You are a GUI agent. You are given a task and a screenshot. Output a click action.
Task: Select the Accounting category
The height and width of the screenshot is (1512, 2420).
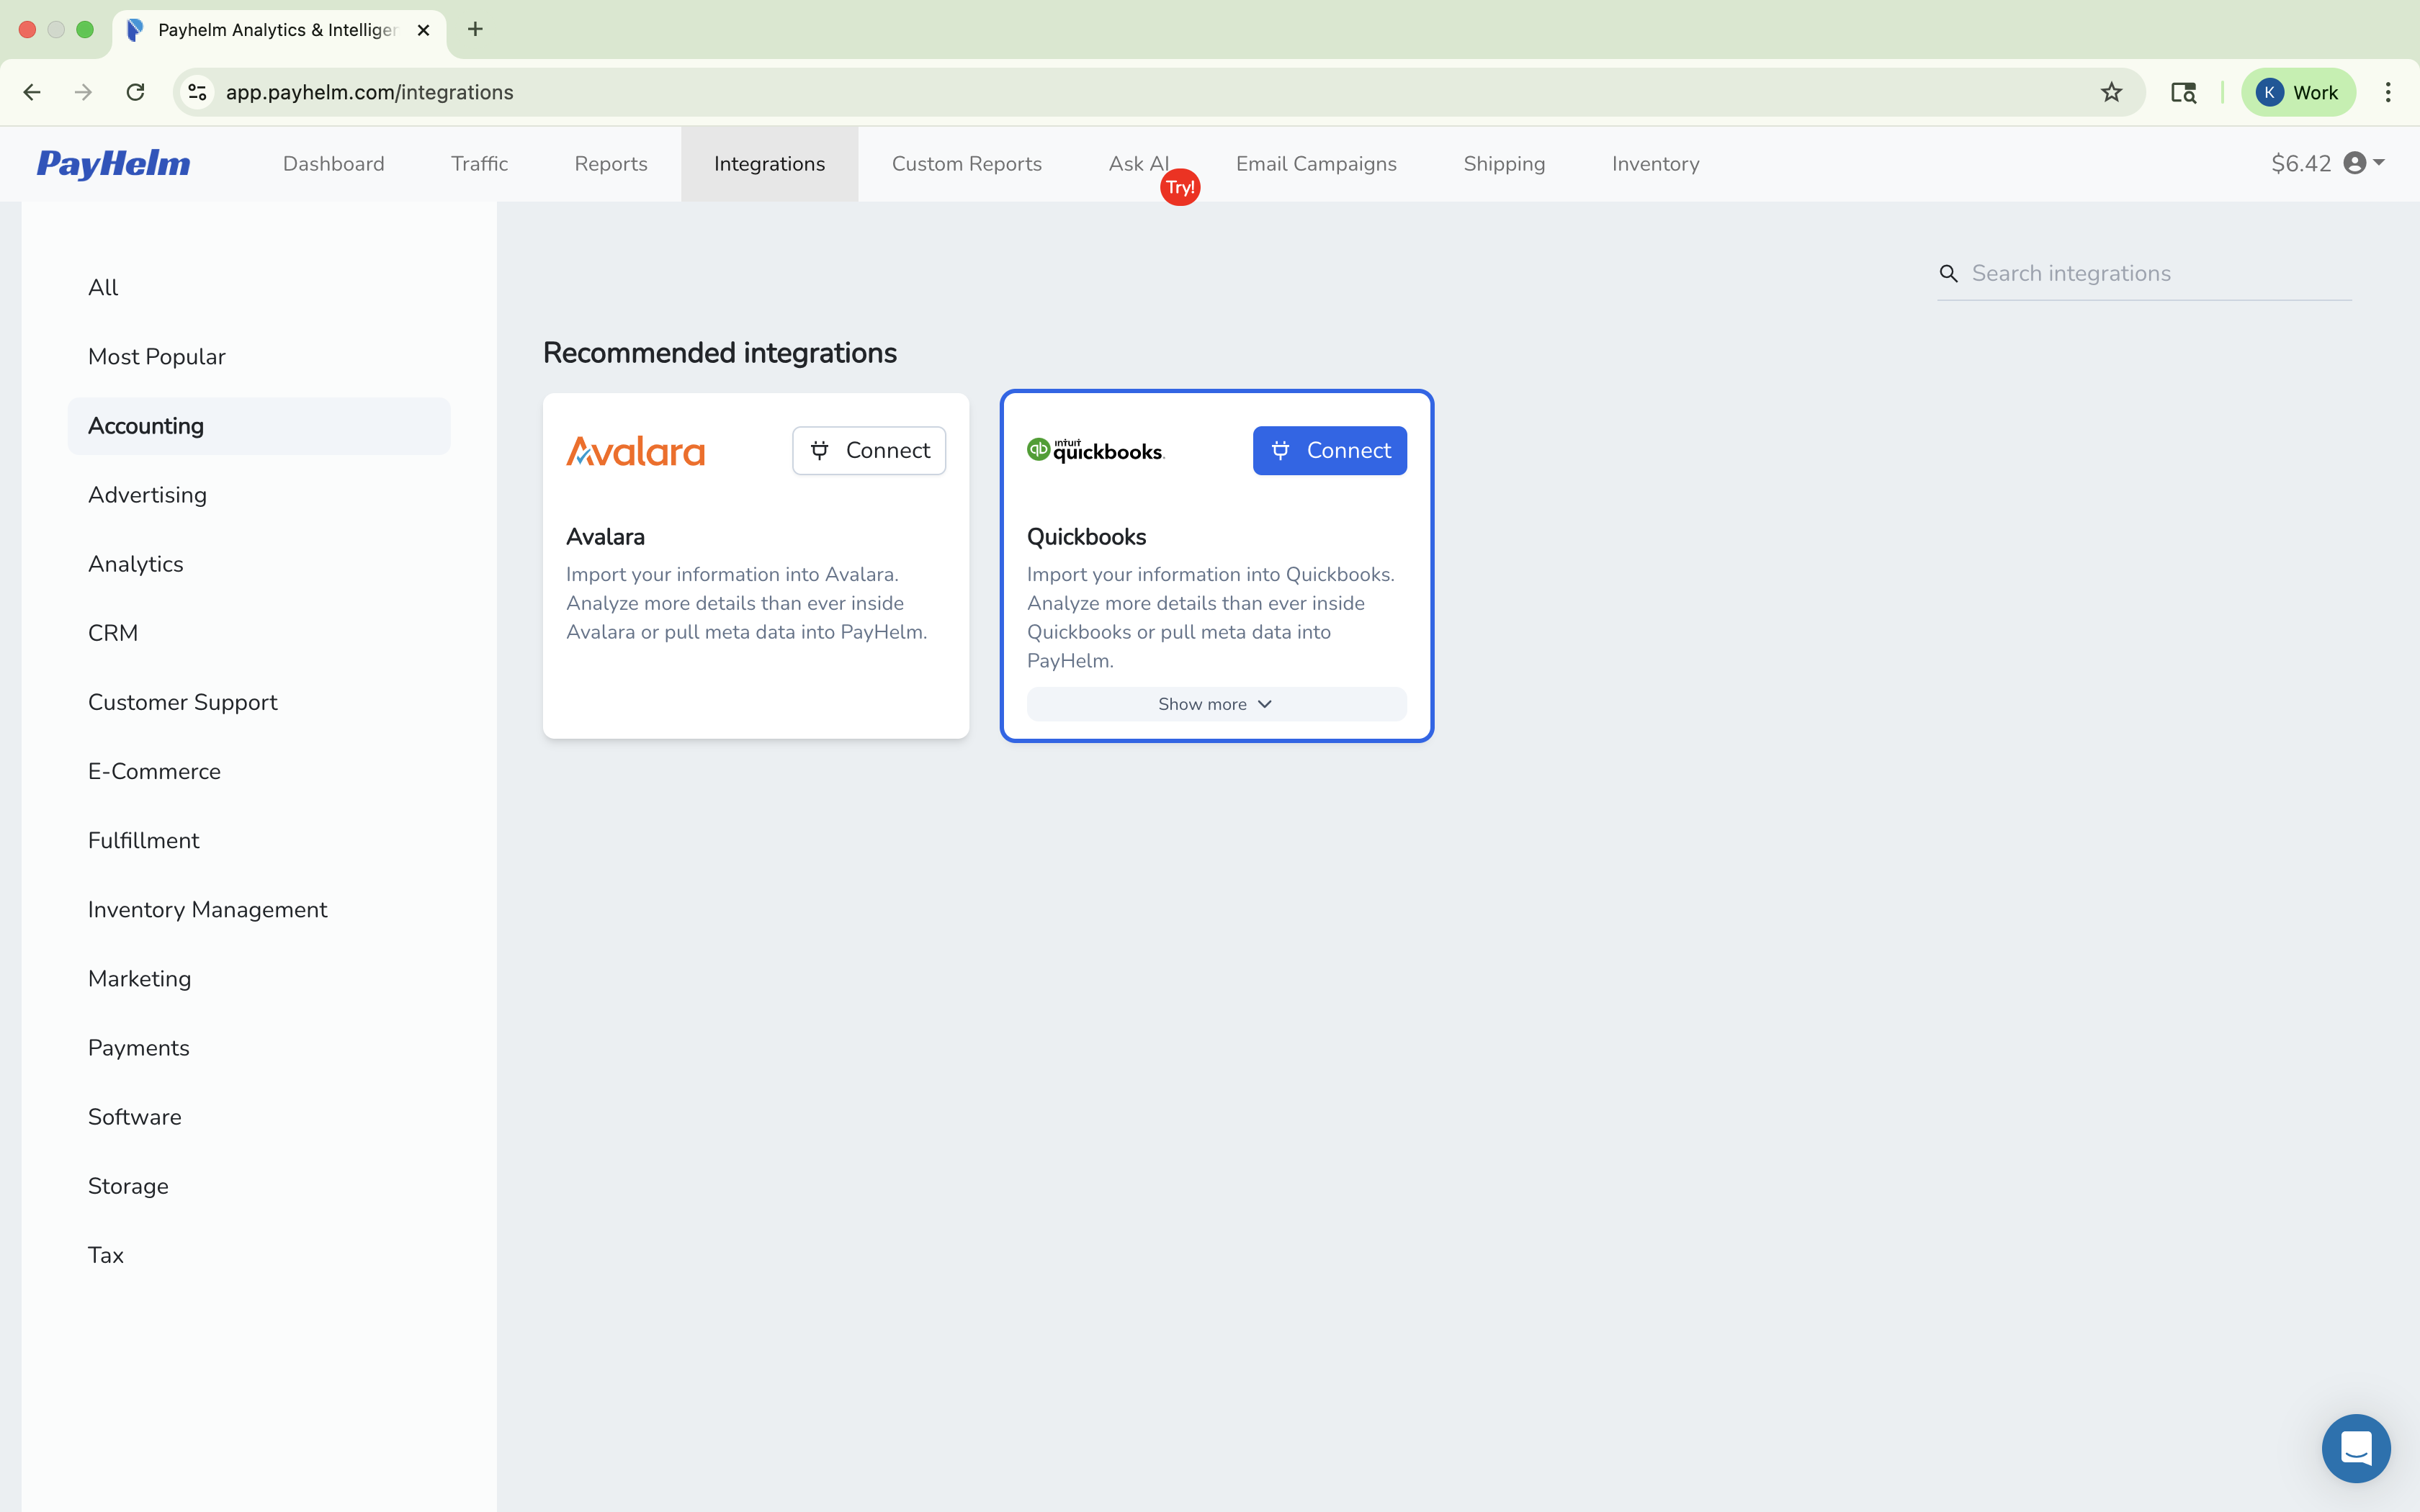145,425
